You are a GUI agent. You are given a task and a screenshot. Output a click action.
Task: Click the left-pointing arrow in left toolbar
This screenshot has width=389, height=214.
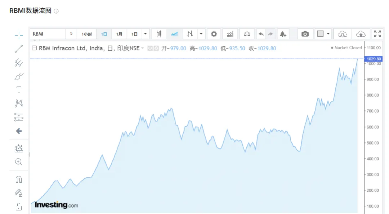pyautogui.click(x=19, y=131)
